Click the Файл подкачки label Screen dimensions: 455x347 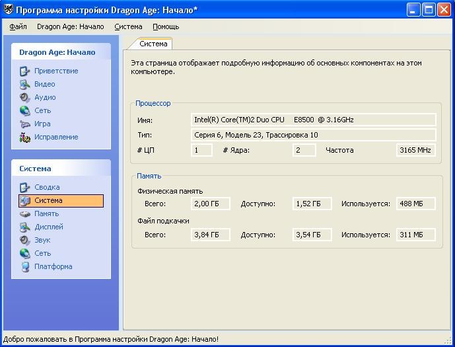point(163,221)
